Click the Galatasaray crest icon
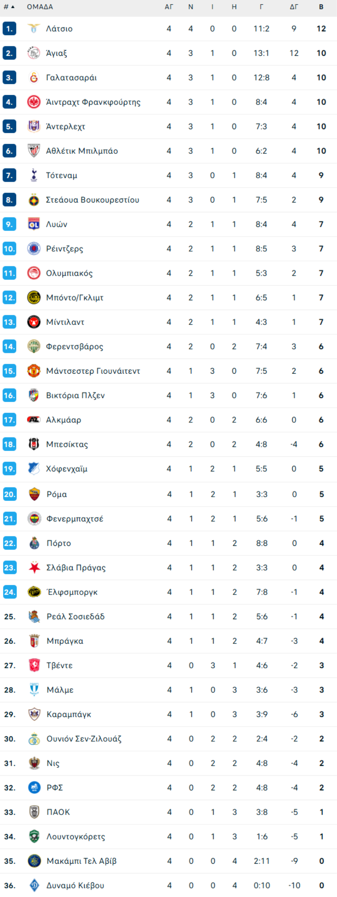The image size is (337, 897). pos(34,77)
